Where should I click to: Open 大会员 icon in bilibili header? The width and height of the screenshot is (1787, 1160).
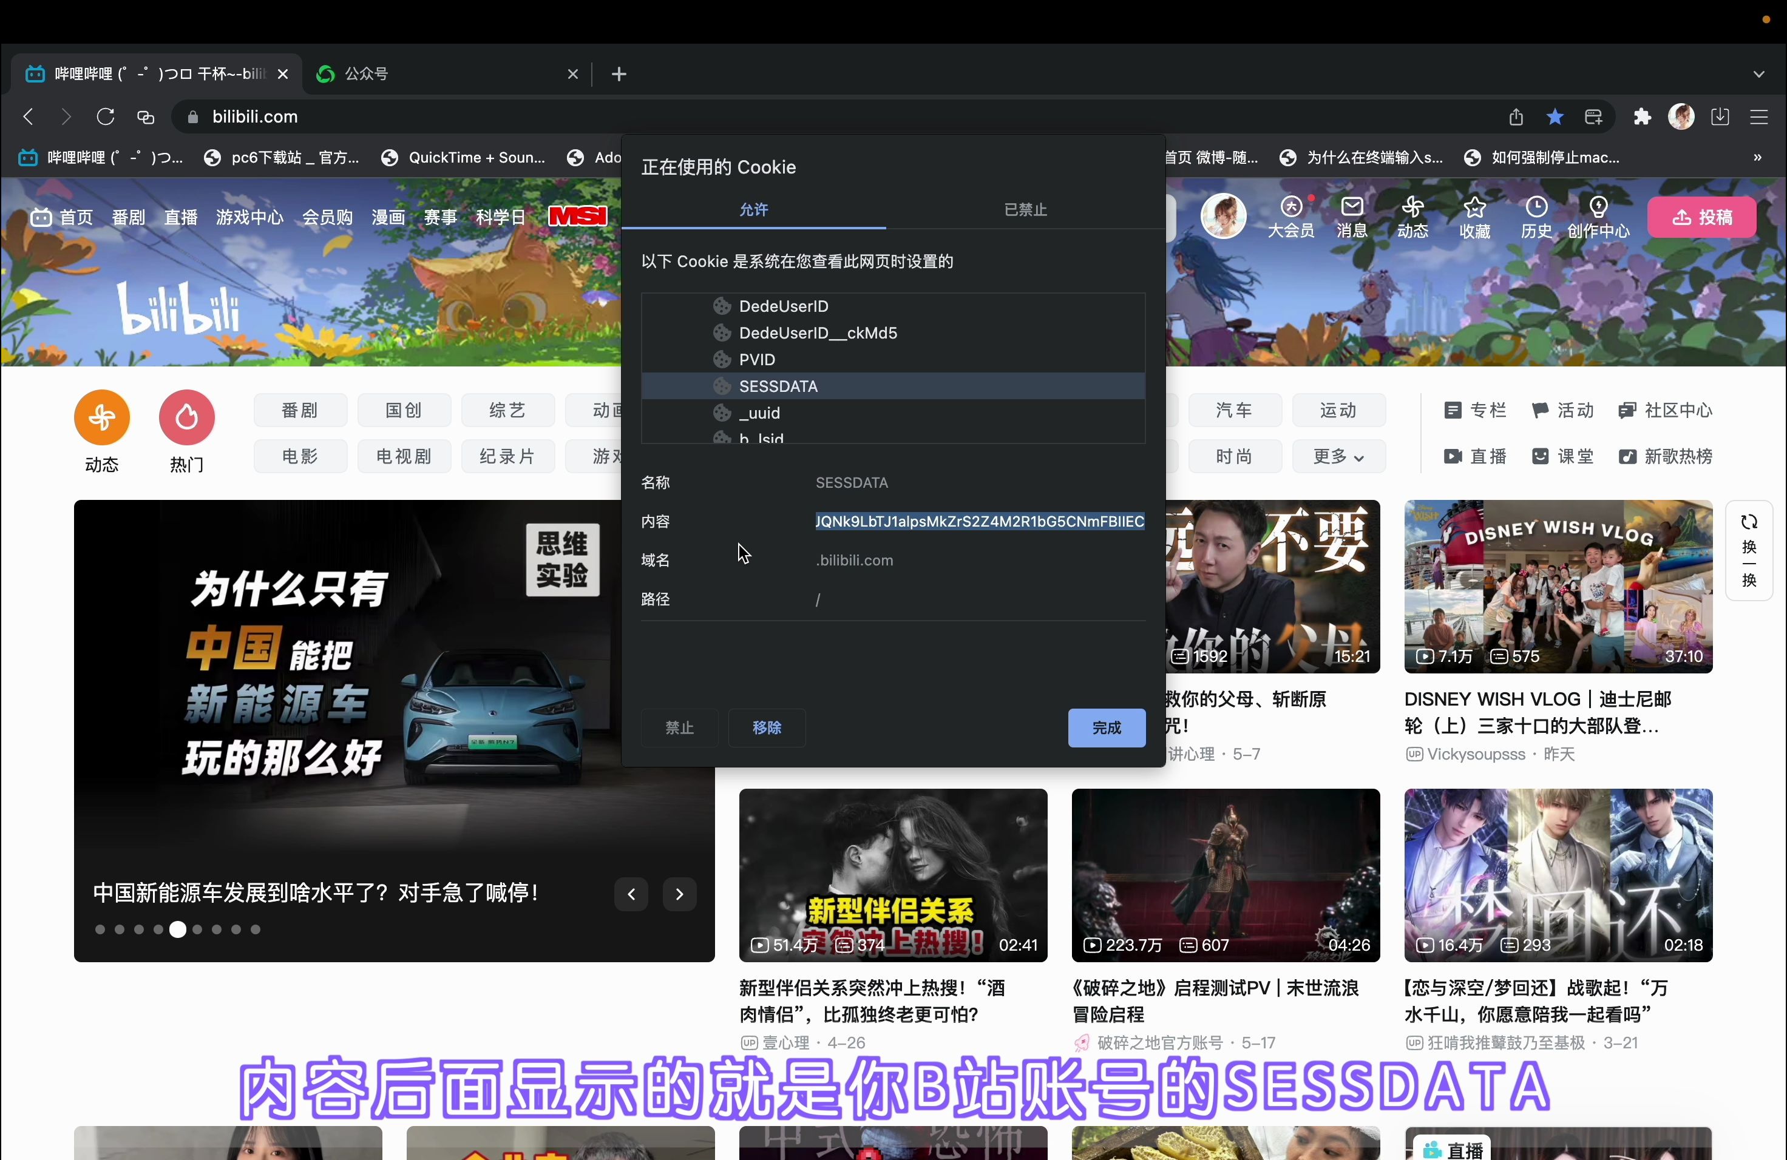point(1292,217)
